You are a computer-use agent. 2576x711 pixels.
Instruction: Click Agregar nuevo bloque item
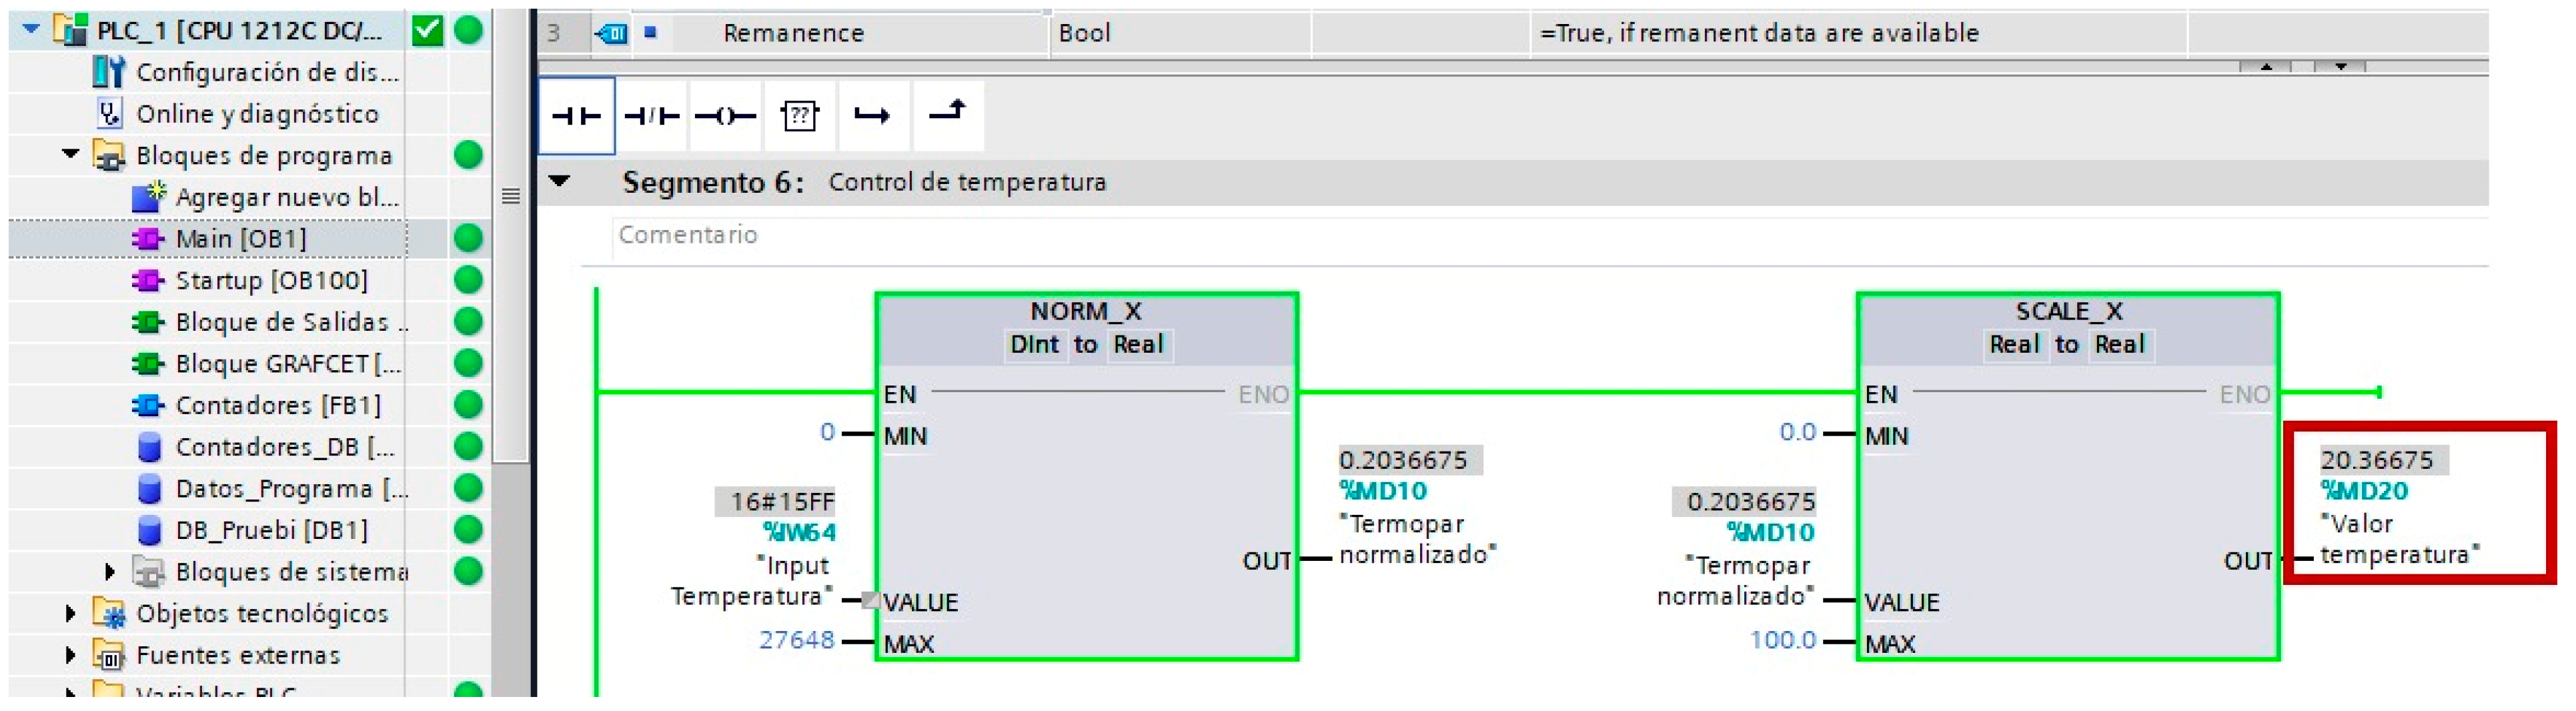287,197
